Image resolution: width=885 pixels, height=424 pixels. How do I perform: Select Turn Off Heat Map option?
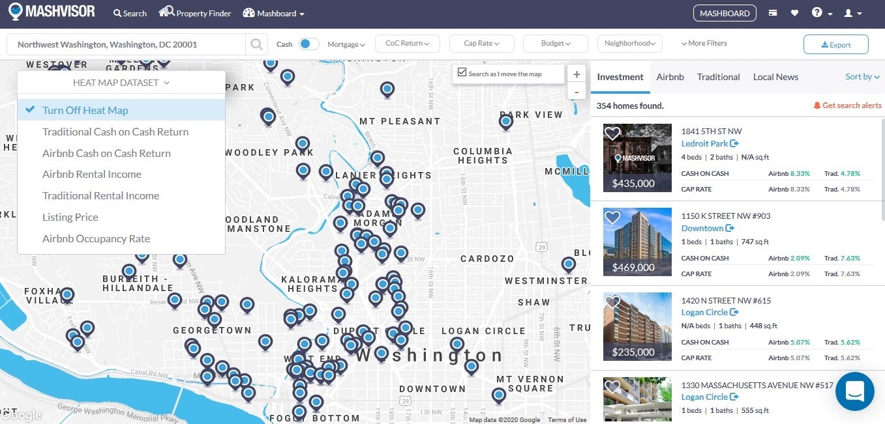pos(85,110)
